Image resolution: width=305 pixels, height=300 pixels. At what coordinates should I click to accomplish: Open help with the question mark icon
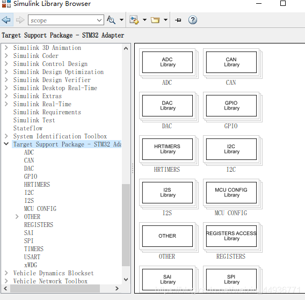tap(193, 20)
